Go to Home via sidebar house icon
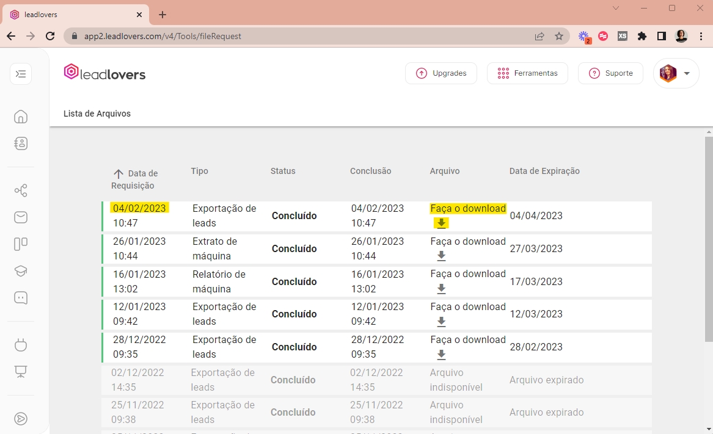 click(21, 117)
